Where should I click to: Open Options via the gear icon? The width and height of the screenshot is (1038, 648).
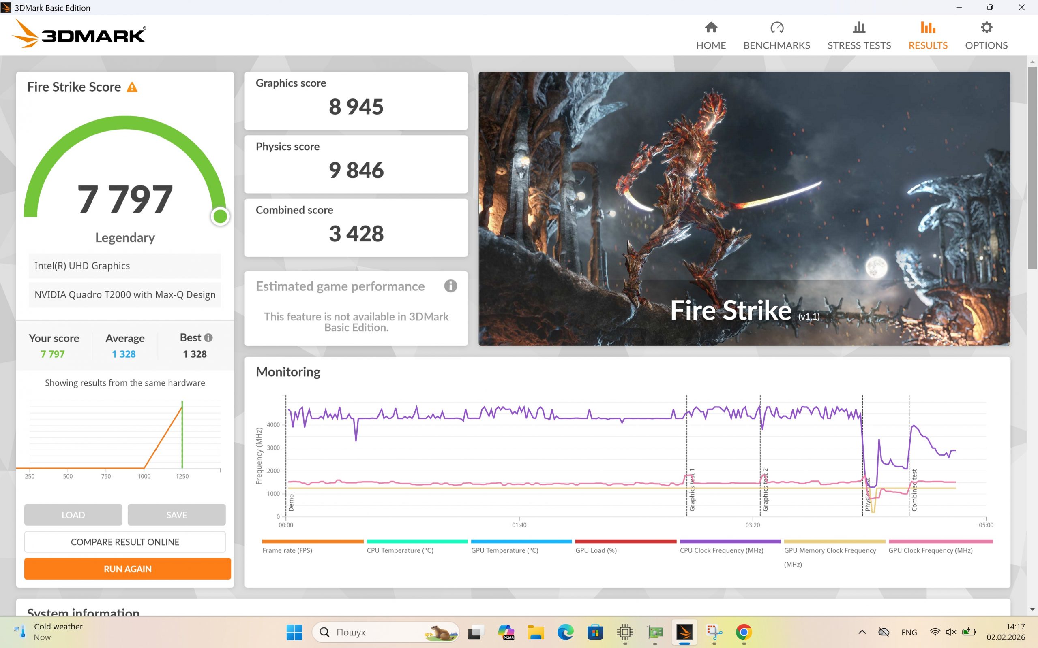point(986,28)
